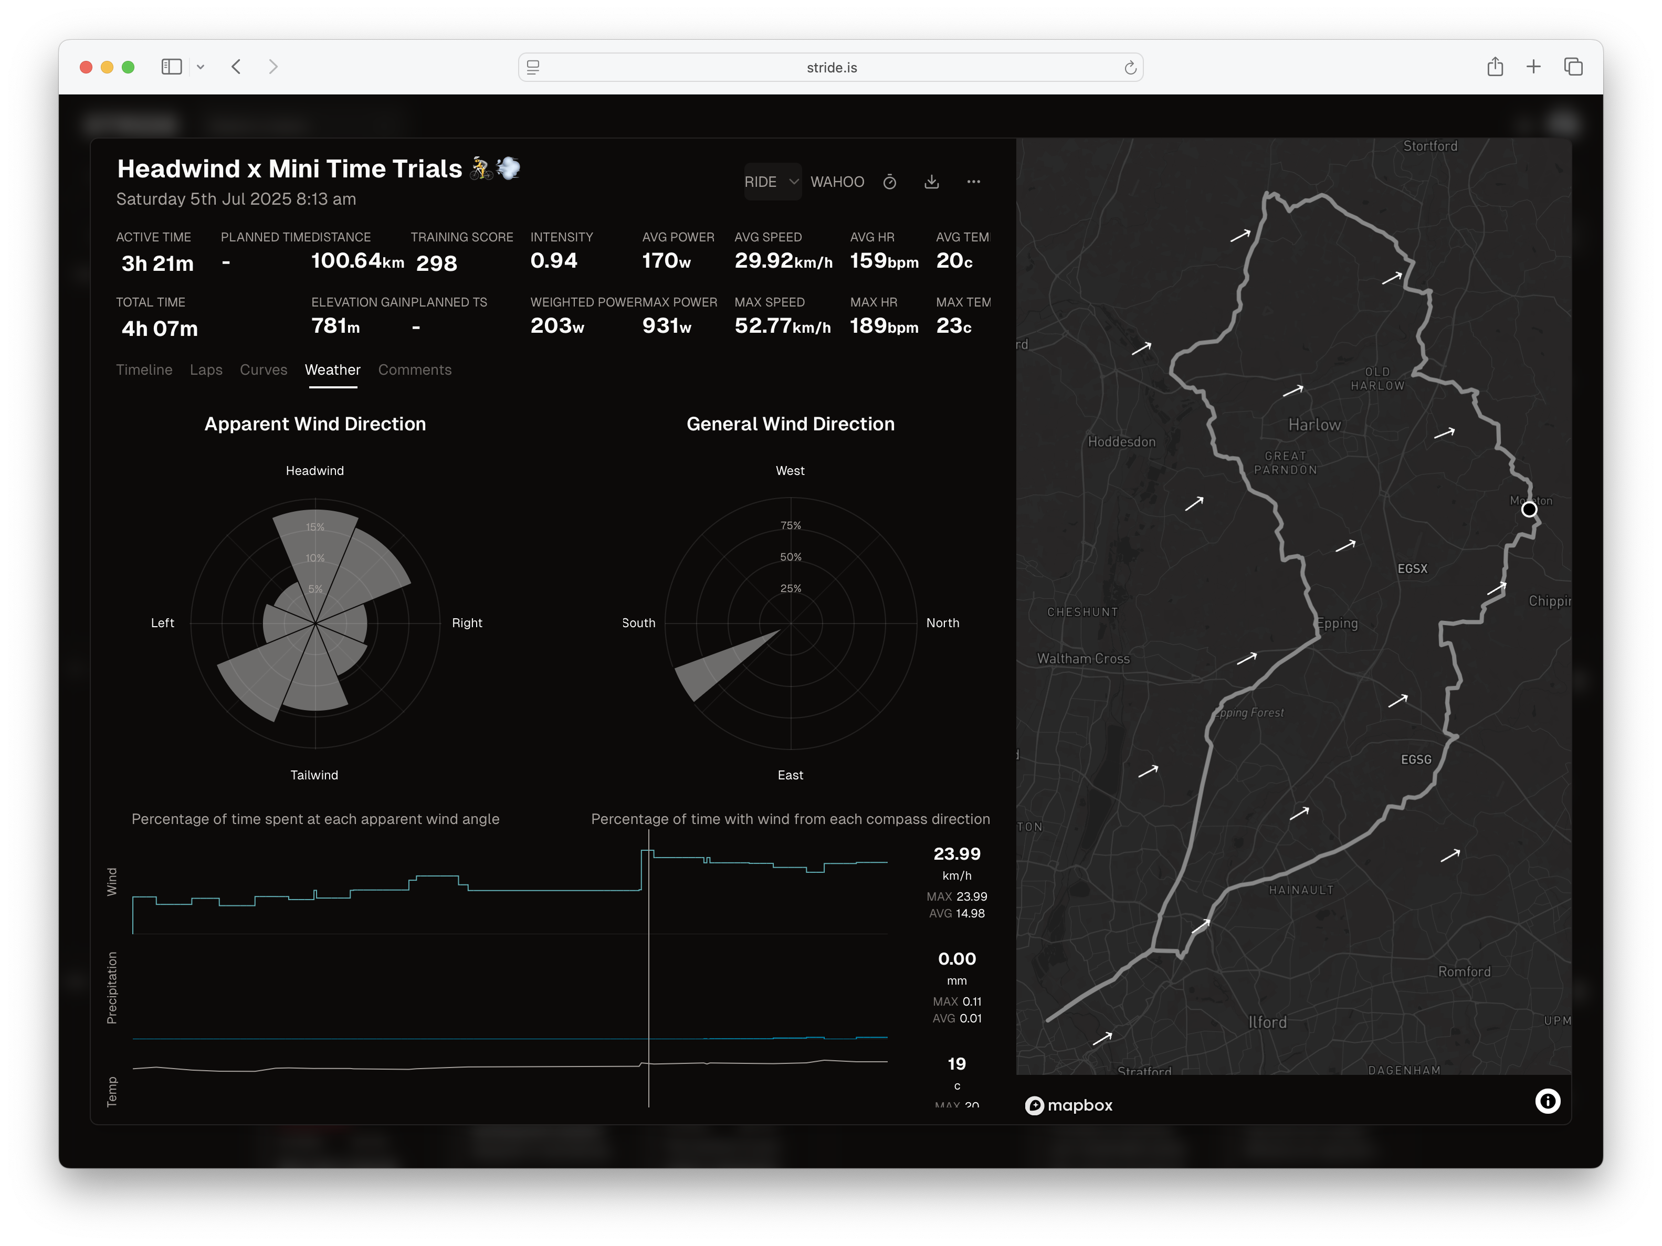The image size is (1662, 1246).
Task: Click the stopwatch timer icon
Action: (x=890, y=182)
